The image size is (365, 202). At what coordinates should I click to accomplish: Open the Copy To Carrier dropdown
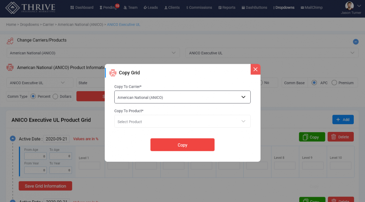tap(182, 97)
